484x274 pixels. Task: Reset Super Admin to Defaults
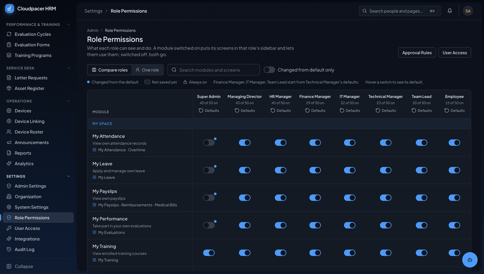pos(209,111)
